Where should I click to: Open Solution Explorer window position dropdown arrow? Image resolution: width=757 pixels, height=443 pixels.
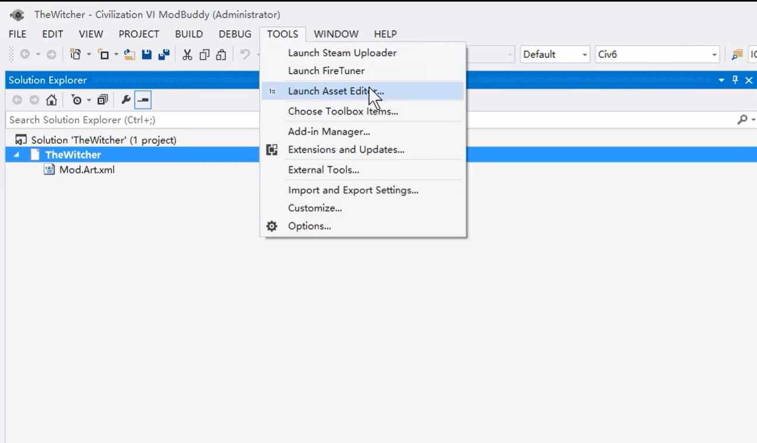(721, 80)
